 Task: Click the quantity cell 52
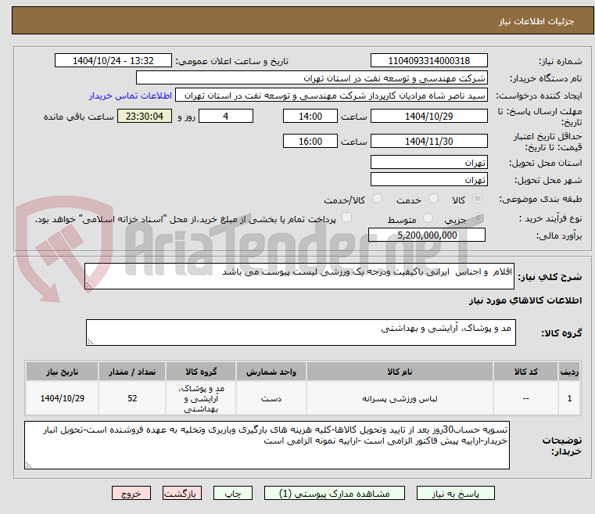click(x=132, y=398)
